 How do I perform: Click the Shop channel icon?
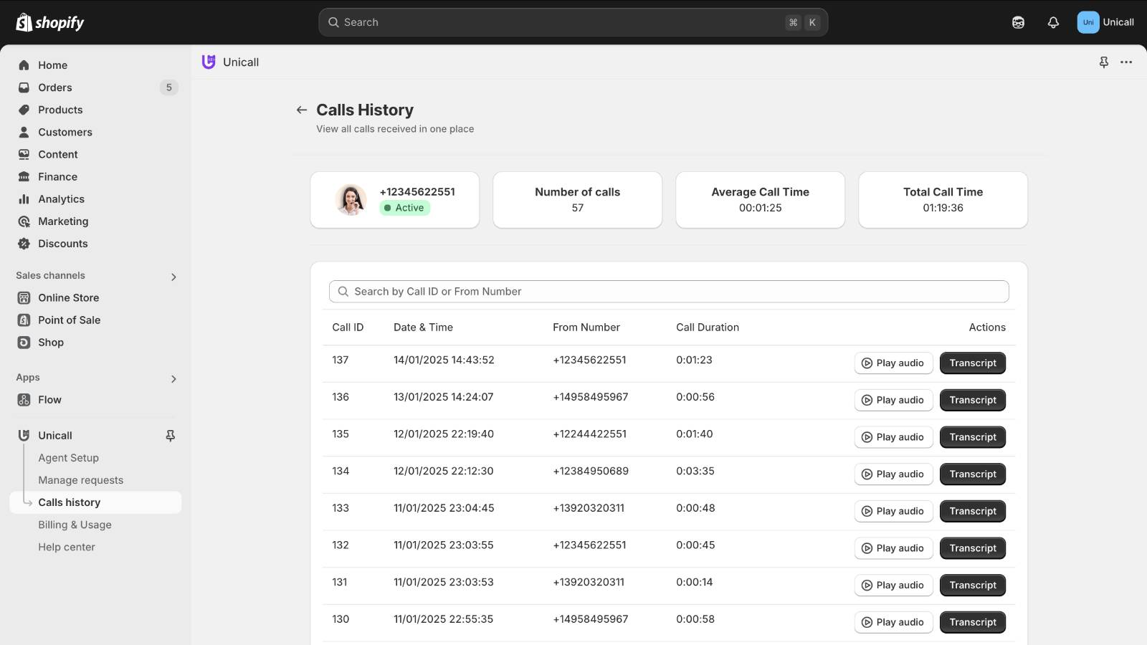coord(24,343)
